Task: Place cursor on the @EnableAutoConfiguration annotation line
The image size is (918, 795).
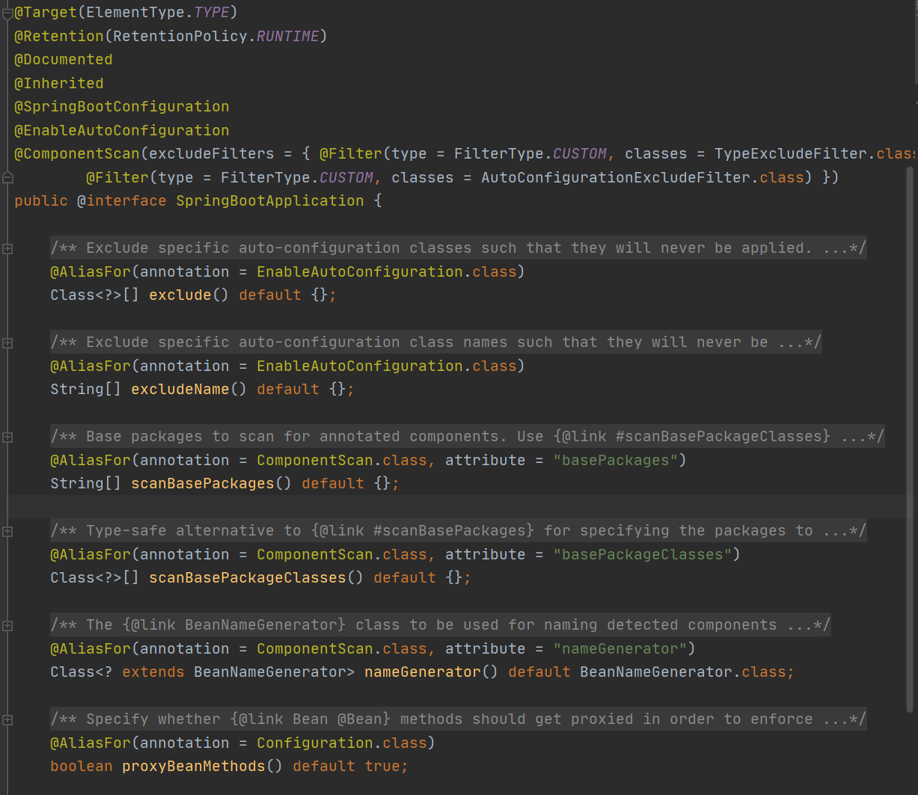Action: 122,130
